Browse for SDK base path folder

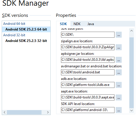click(x=119, y=35)
